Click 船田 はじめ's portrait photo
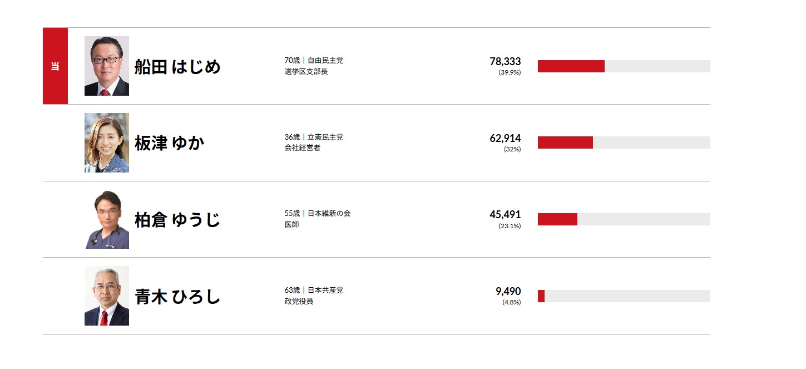This screenshot has height=369, width=806. tap(107, 66)
